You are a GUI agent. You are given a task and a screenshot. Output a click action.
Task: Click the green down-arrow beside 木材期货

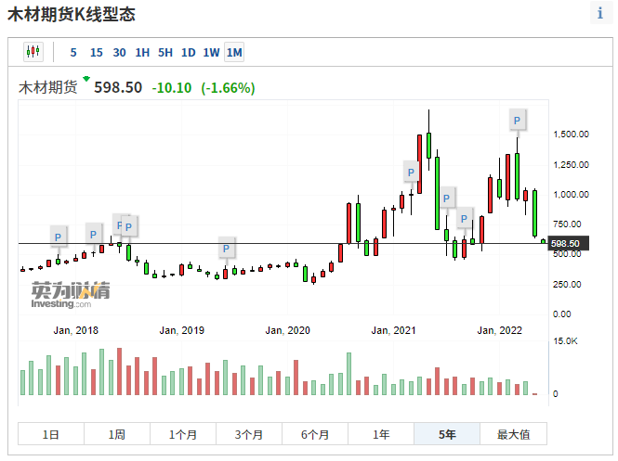[x=86, y=80]
